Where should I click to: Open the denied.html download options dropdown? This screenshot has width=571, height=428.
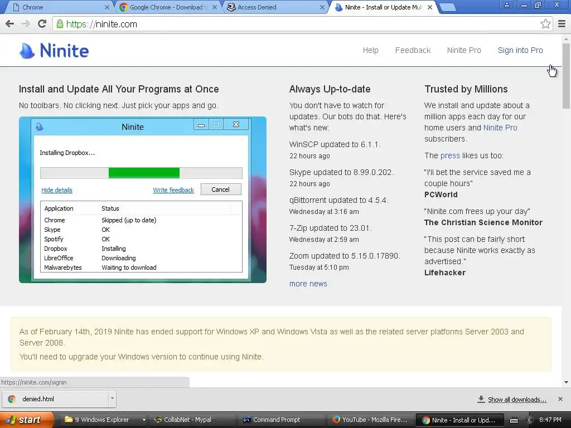(x=112, y=399)
